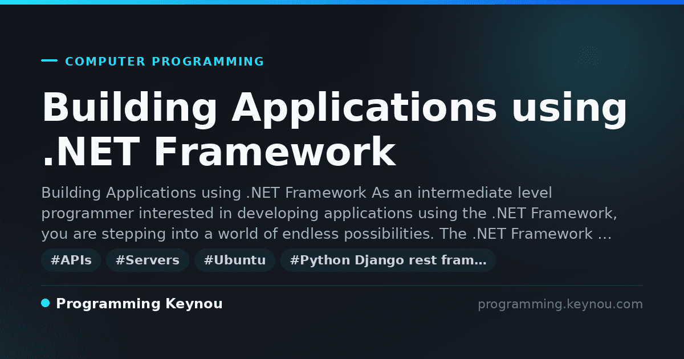The image size is (684, 359).
Task: Open the #Python Django rest fram… tag
Action: coord(388,260)
